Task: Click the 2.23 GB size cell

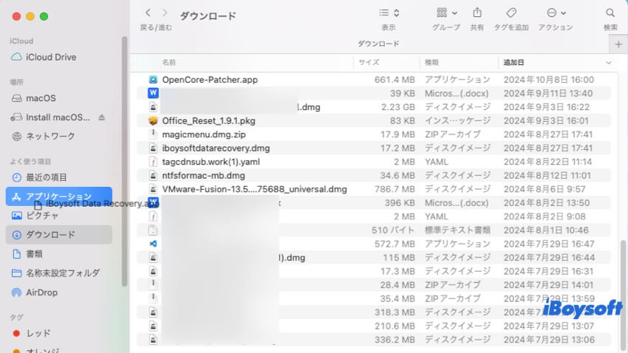Action: [x=397, y=107]
